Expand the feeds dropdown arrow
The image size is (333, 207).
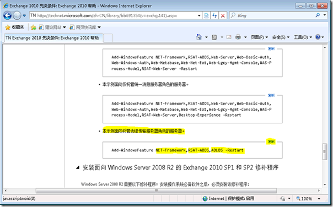tap(222, 37)
